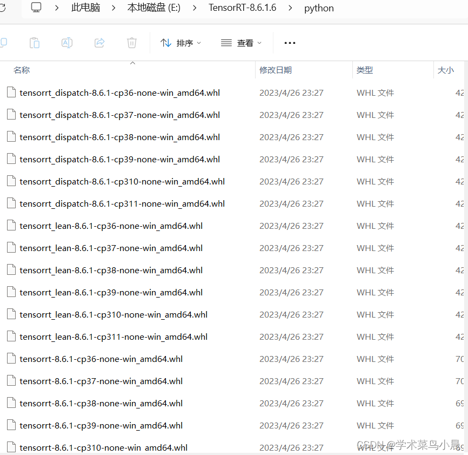Select file icon of tensorrt-8.6.1-cp36 wheel

pos(11,359)
